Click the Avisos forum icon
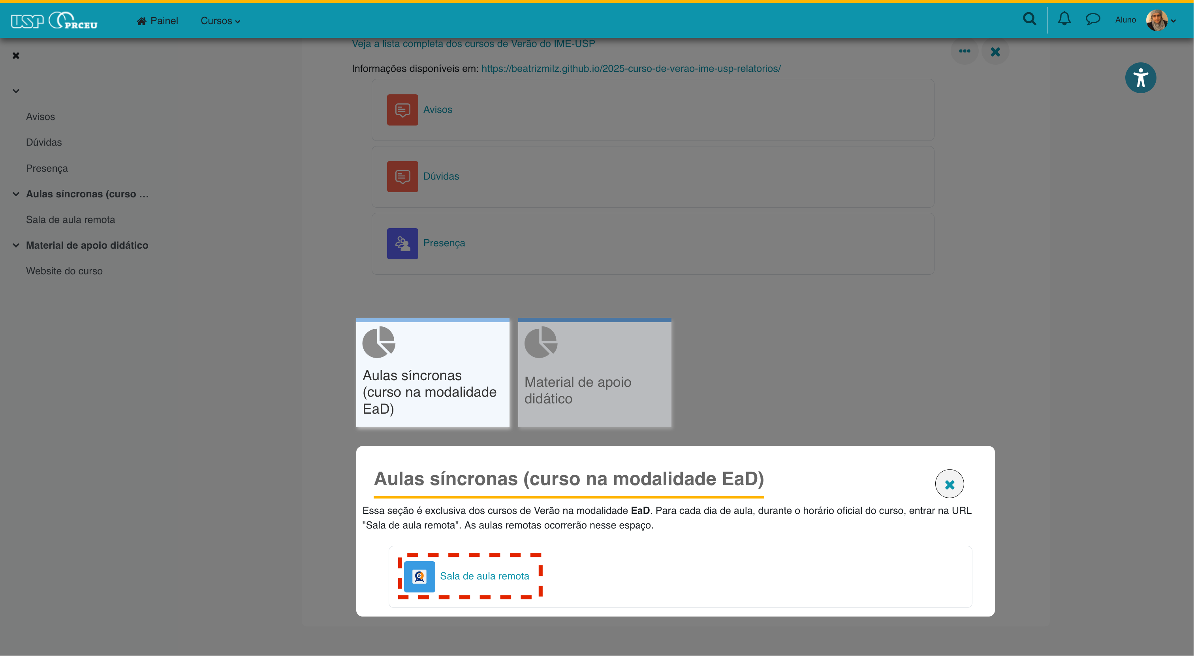 402,110
